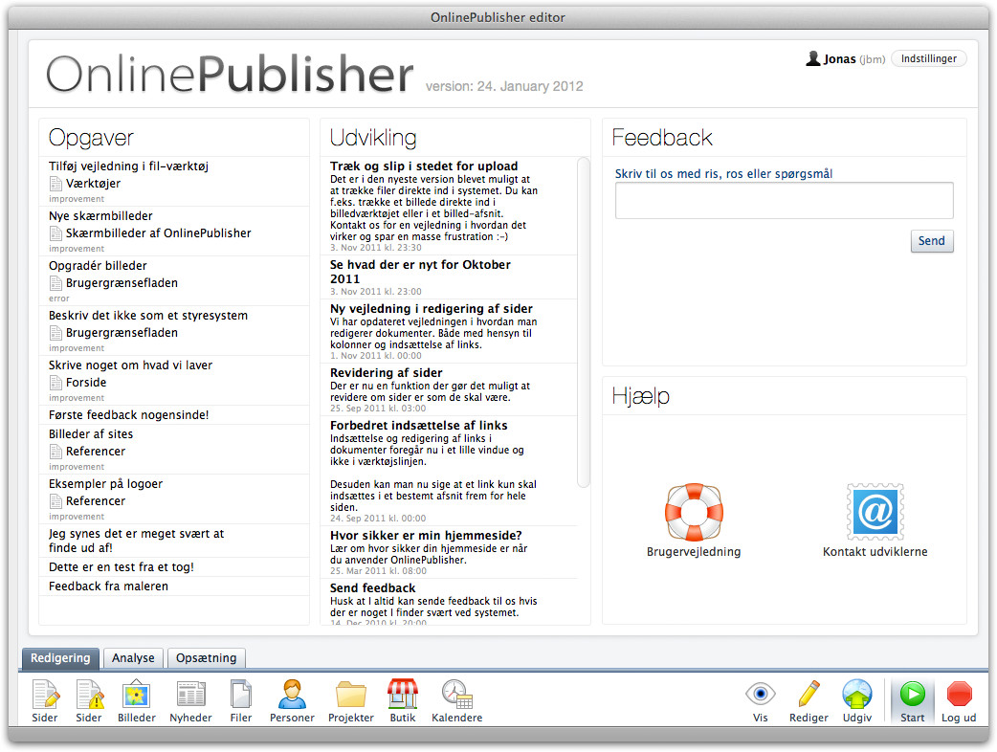This screenshot has width=997, height=752.
Task: Open the Brugervejledning lifebuoy help icon
Action: pyautogui.click(x=694, y=512)
